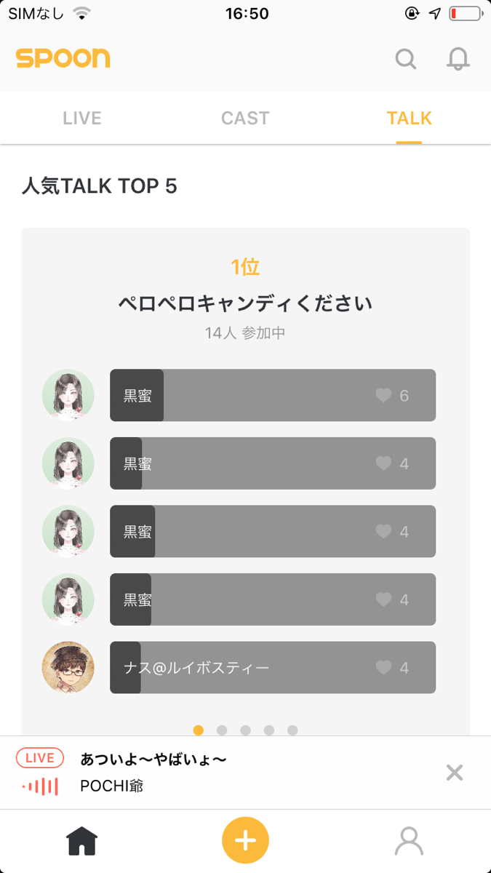This screenshot has height=873, width=491.
Task: Open search from the top bar
Action: coord(405,60)
